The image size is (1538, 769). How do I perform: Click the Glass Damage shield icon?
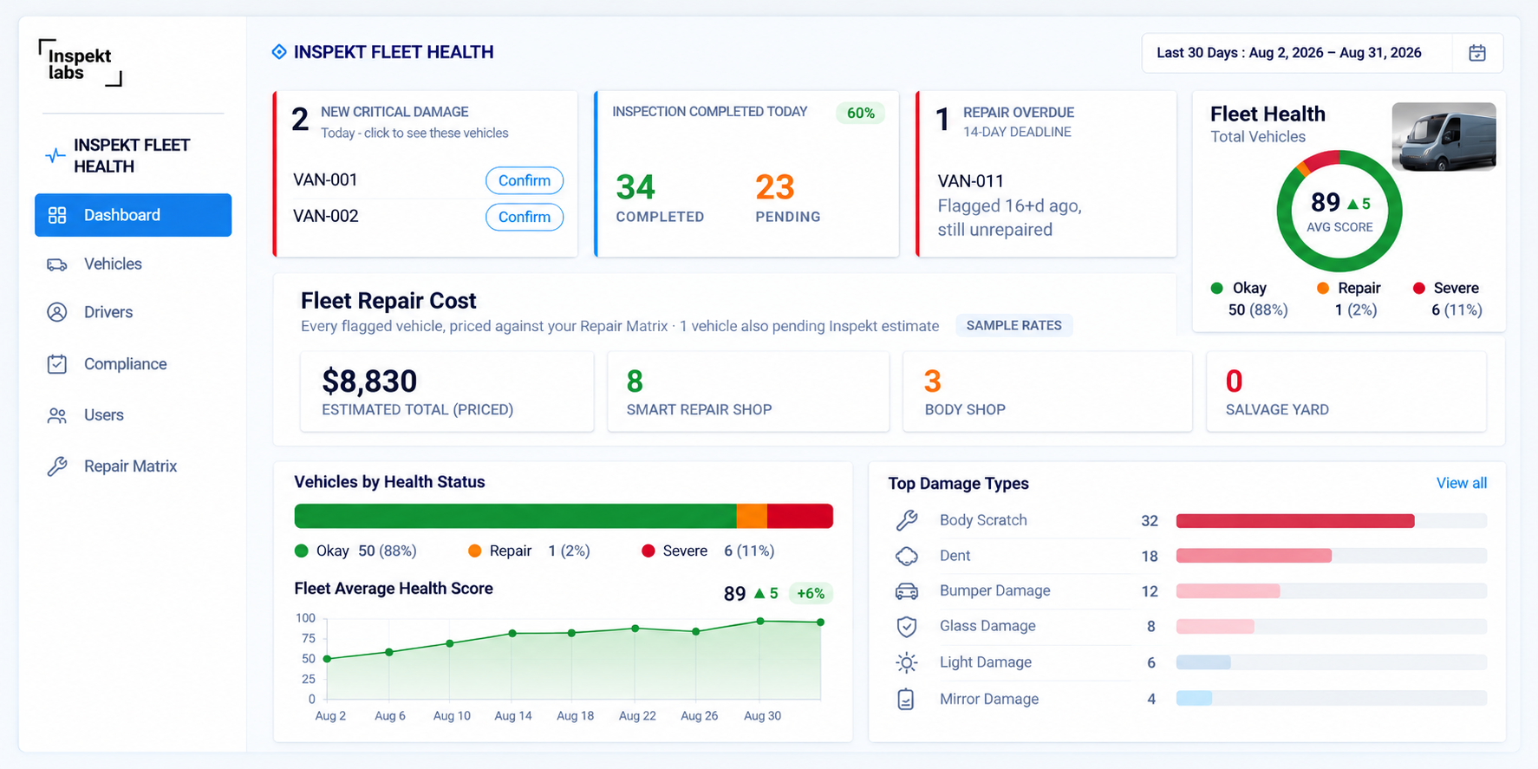coord(907,626)
